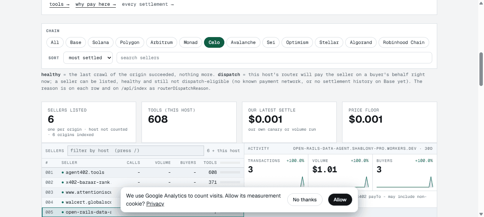This screenshot has height=217, width=484.
Task: Sort by the TOOLS column header
Action: [210, 163]
